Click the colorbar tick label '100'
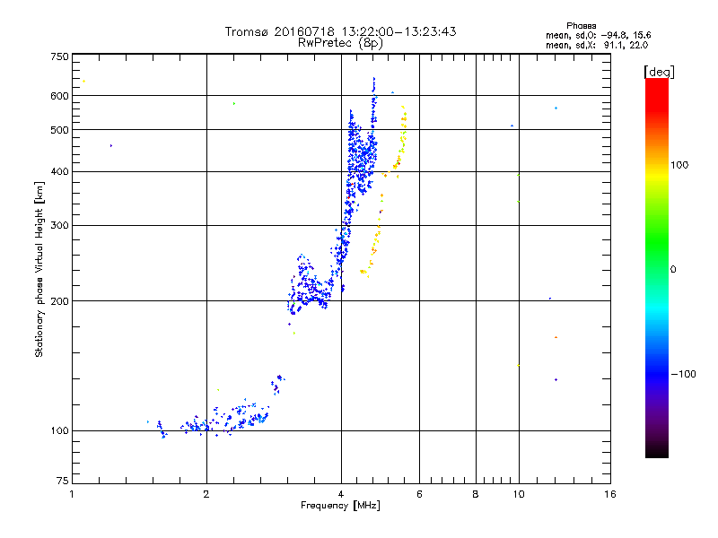 [x=679, y=165]
